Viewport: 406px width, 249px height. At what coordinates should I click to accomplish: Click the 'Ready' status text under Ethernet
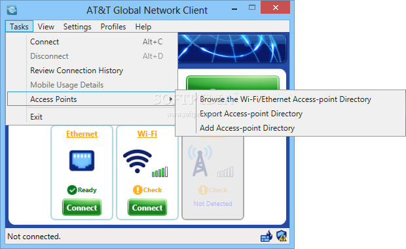tap(87, 190)
